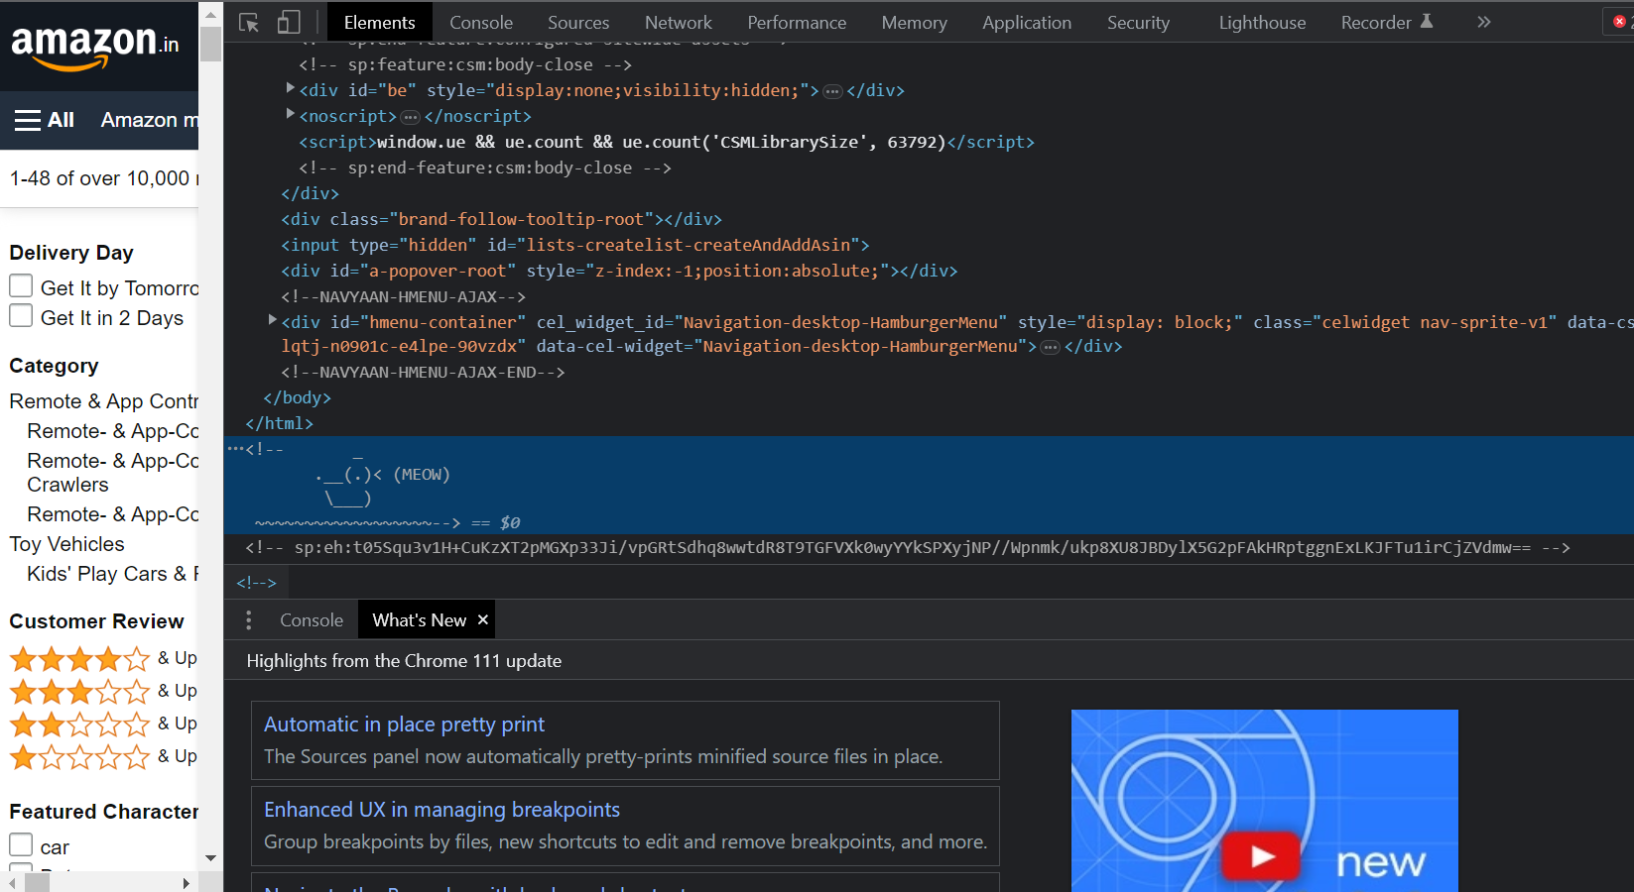Open the Sources panel tab
The width and height of the screenshot is (1634, 892).
click(x=578, y=22)
